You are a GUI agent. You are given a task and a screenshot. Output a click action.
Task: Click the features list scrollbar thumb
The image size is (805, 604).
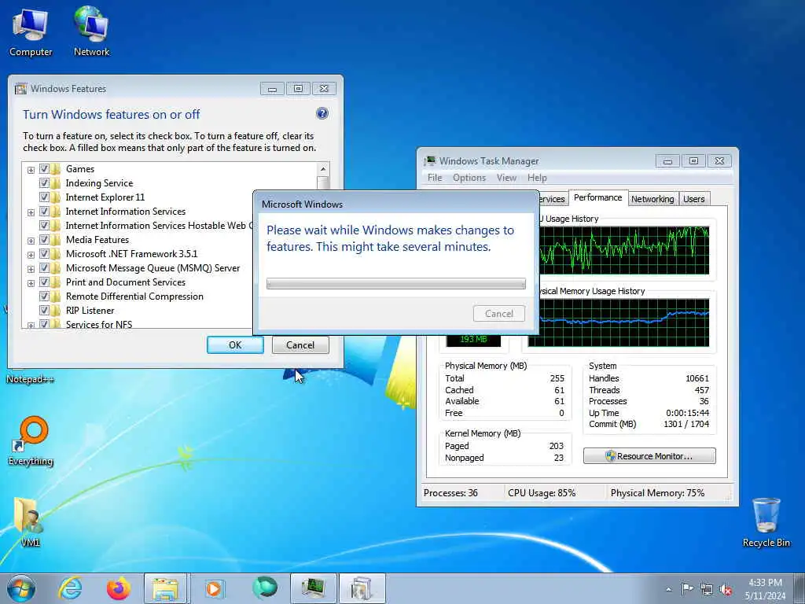pyautogui.click(x=323, y=183)
